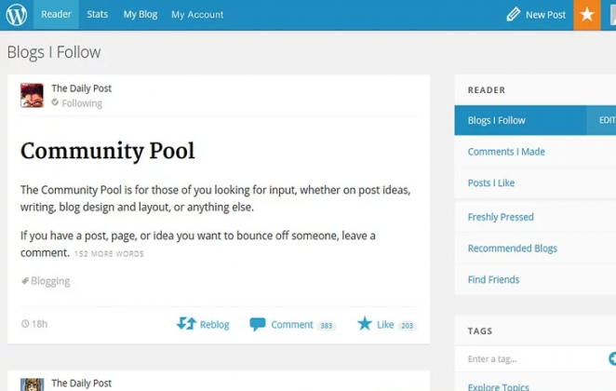This screenshot has height=391, width=616.
Task: Expand the 152 more words link
Action: [109, 254]
